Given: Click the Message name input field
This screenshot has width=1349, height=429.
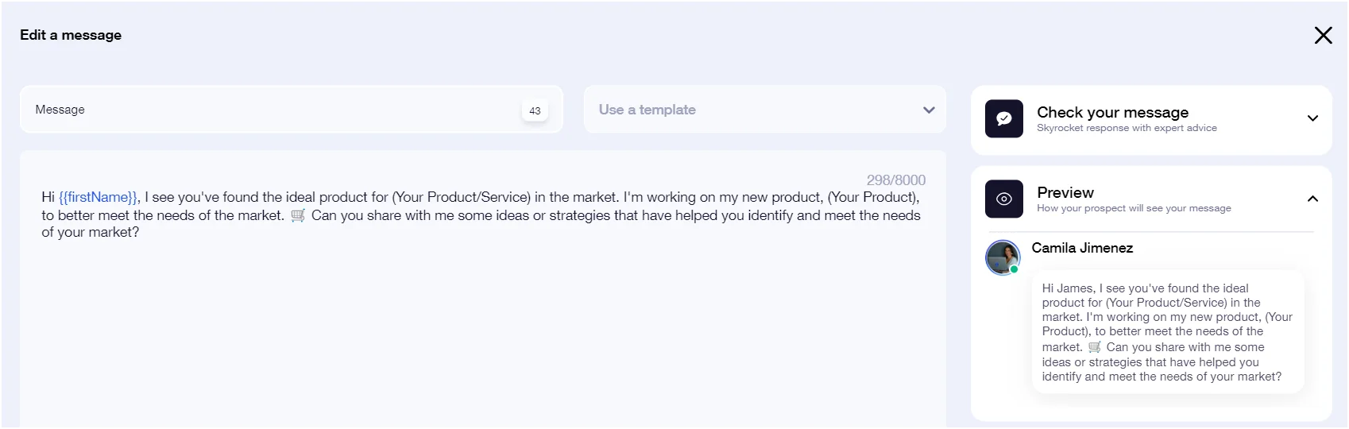Looking at the screenshot, I should pos(292,110).
